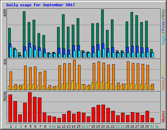Click green weekend day label '23'

tap(117, 126)
